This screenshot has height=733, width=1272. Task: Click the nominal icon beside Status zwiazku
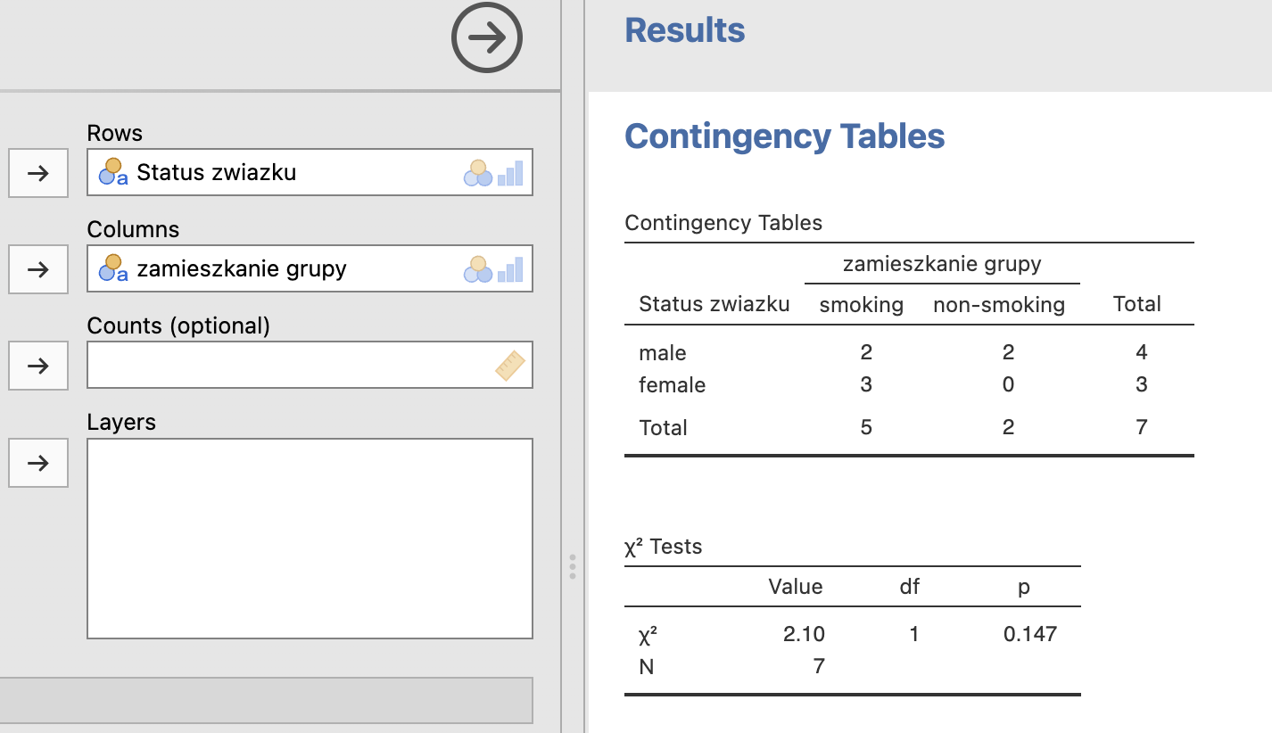113,171
